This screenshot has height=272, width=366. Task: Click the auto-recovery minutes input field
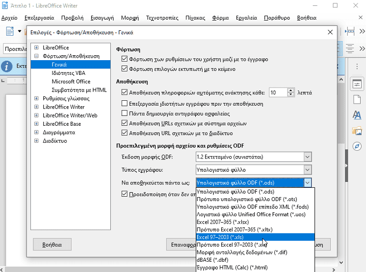coord(278,92)
